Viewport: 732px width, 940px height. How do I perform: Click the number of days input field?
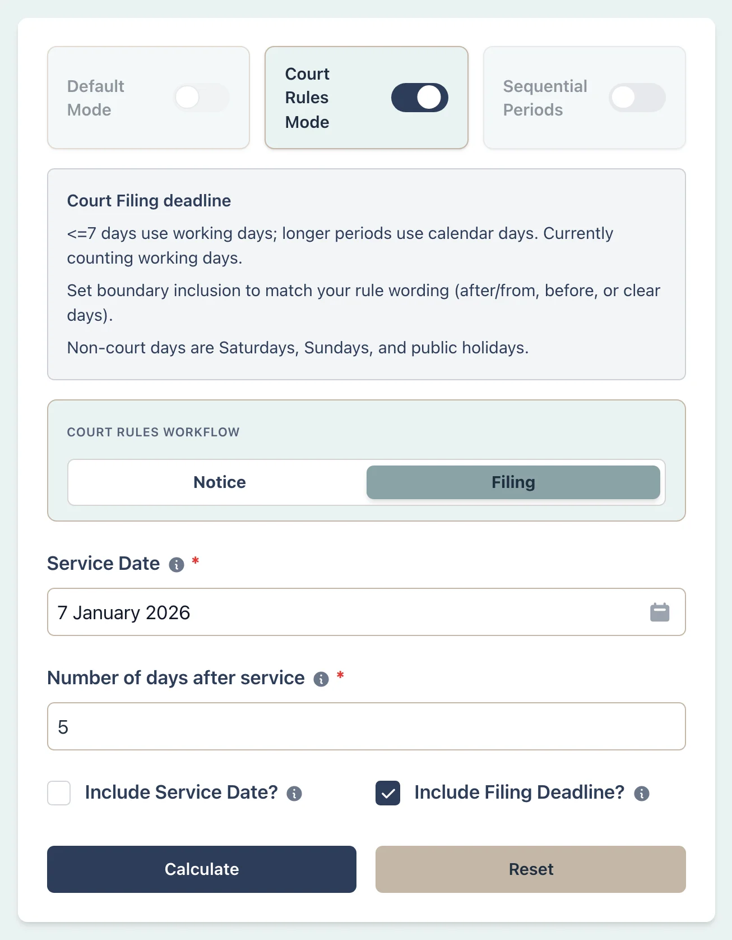367,727
